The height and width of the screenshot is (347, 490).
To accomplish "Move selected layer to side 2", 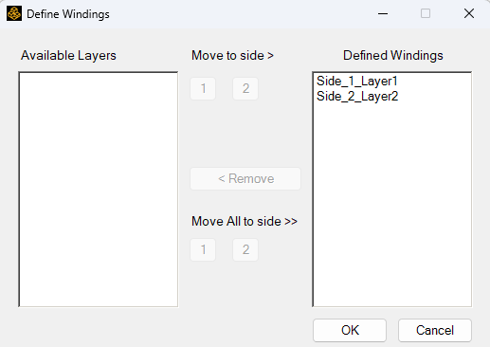I will pos(245,88).
